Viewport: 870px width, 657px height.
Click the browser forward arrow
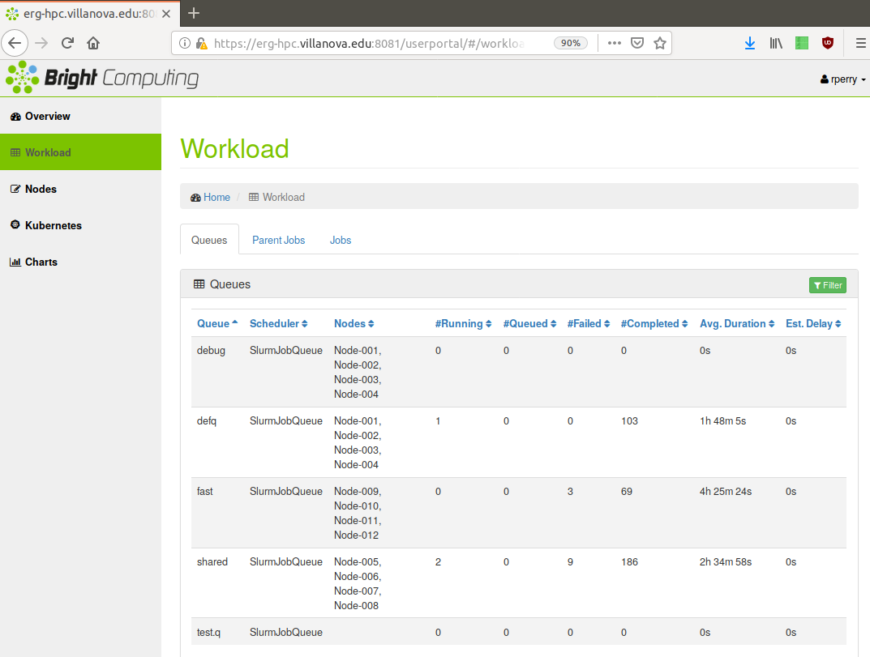click(41, 43)
